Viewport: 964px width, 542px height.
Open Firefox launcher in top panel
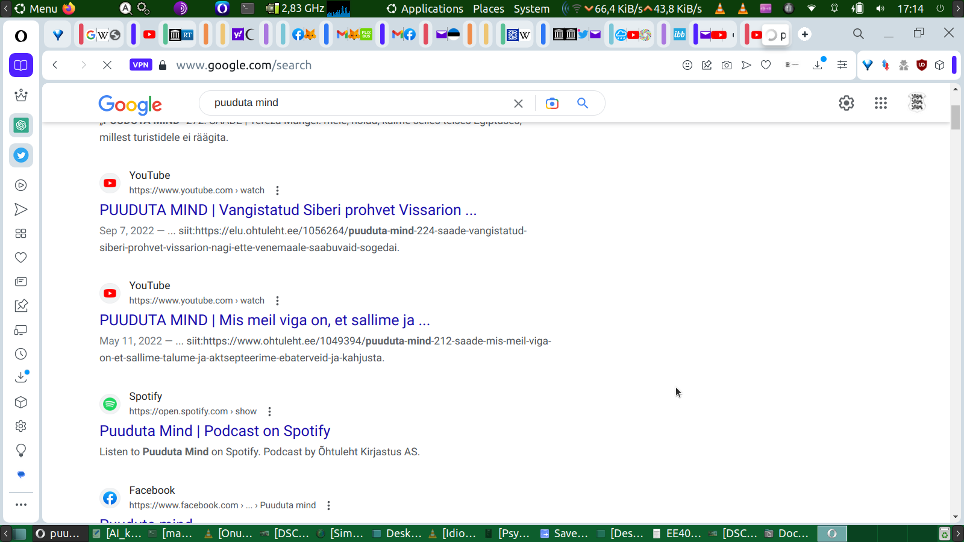69,8
